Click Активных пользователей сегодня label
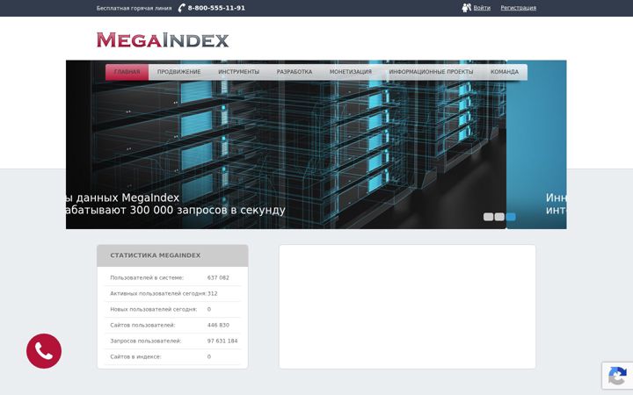The width and height of the screenshot is (633, 395). (x=158, y=293)
